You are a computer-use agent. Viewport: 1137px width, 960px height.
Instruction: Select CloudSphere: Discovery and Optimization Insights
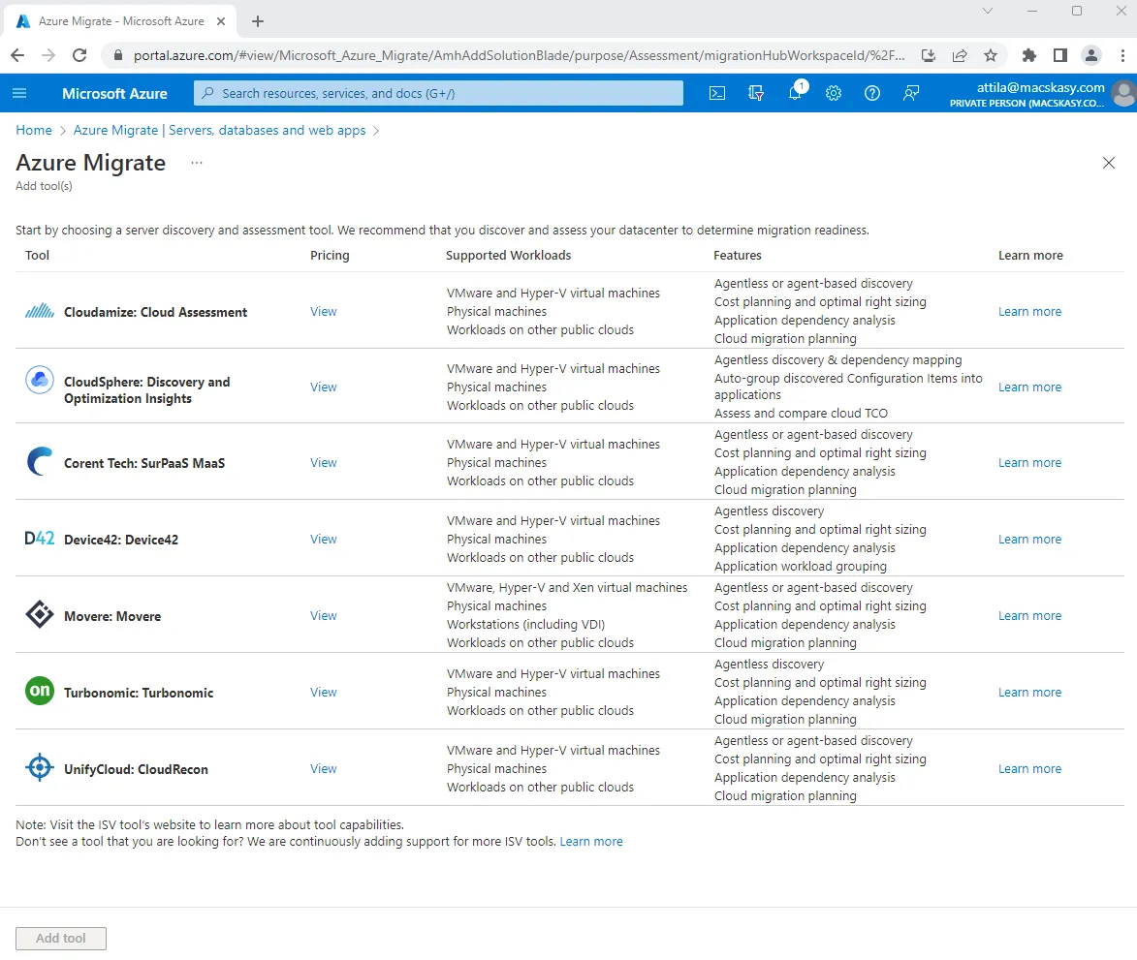146,389
